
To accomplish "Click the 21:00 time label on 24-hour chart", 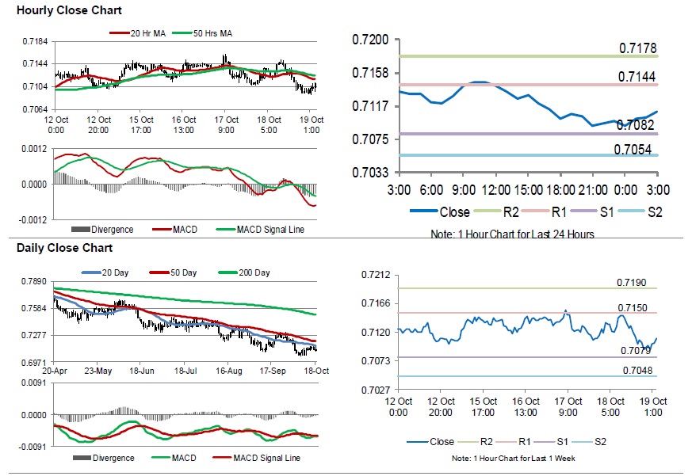I will (593, 190).
